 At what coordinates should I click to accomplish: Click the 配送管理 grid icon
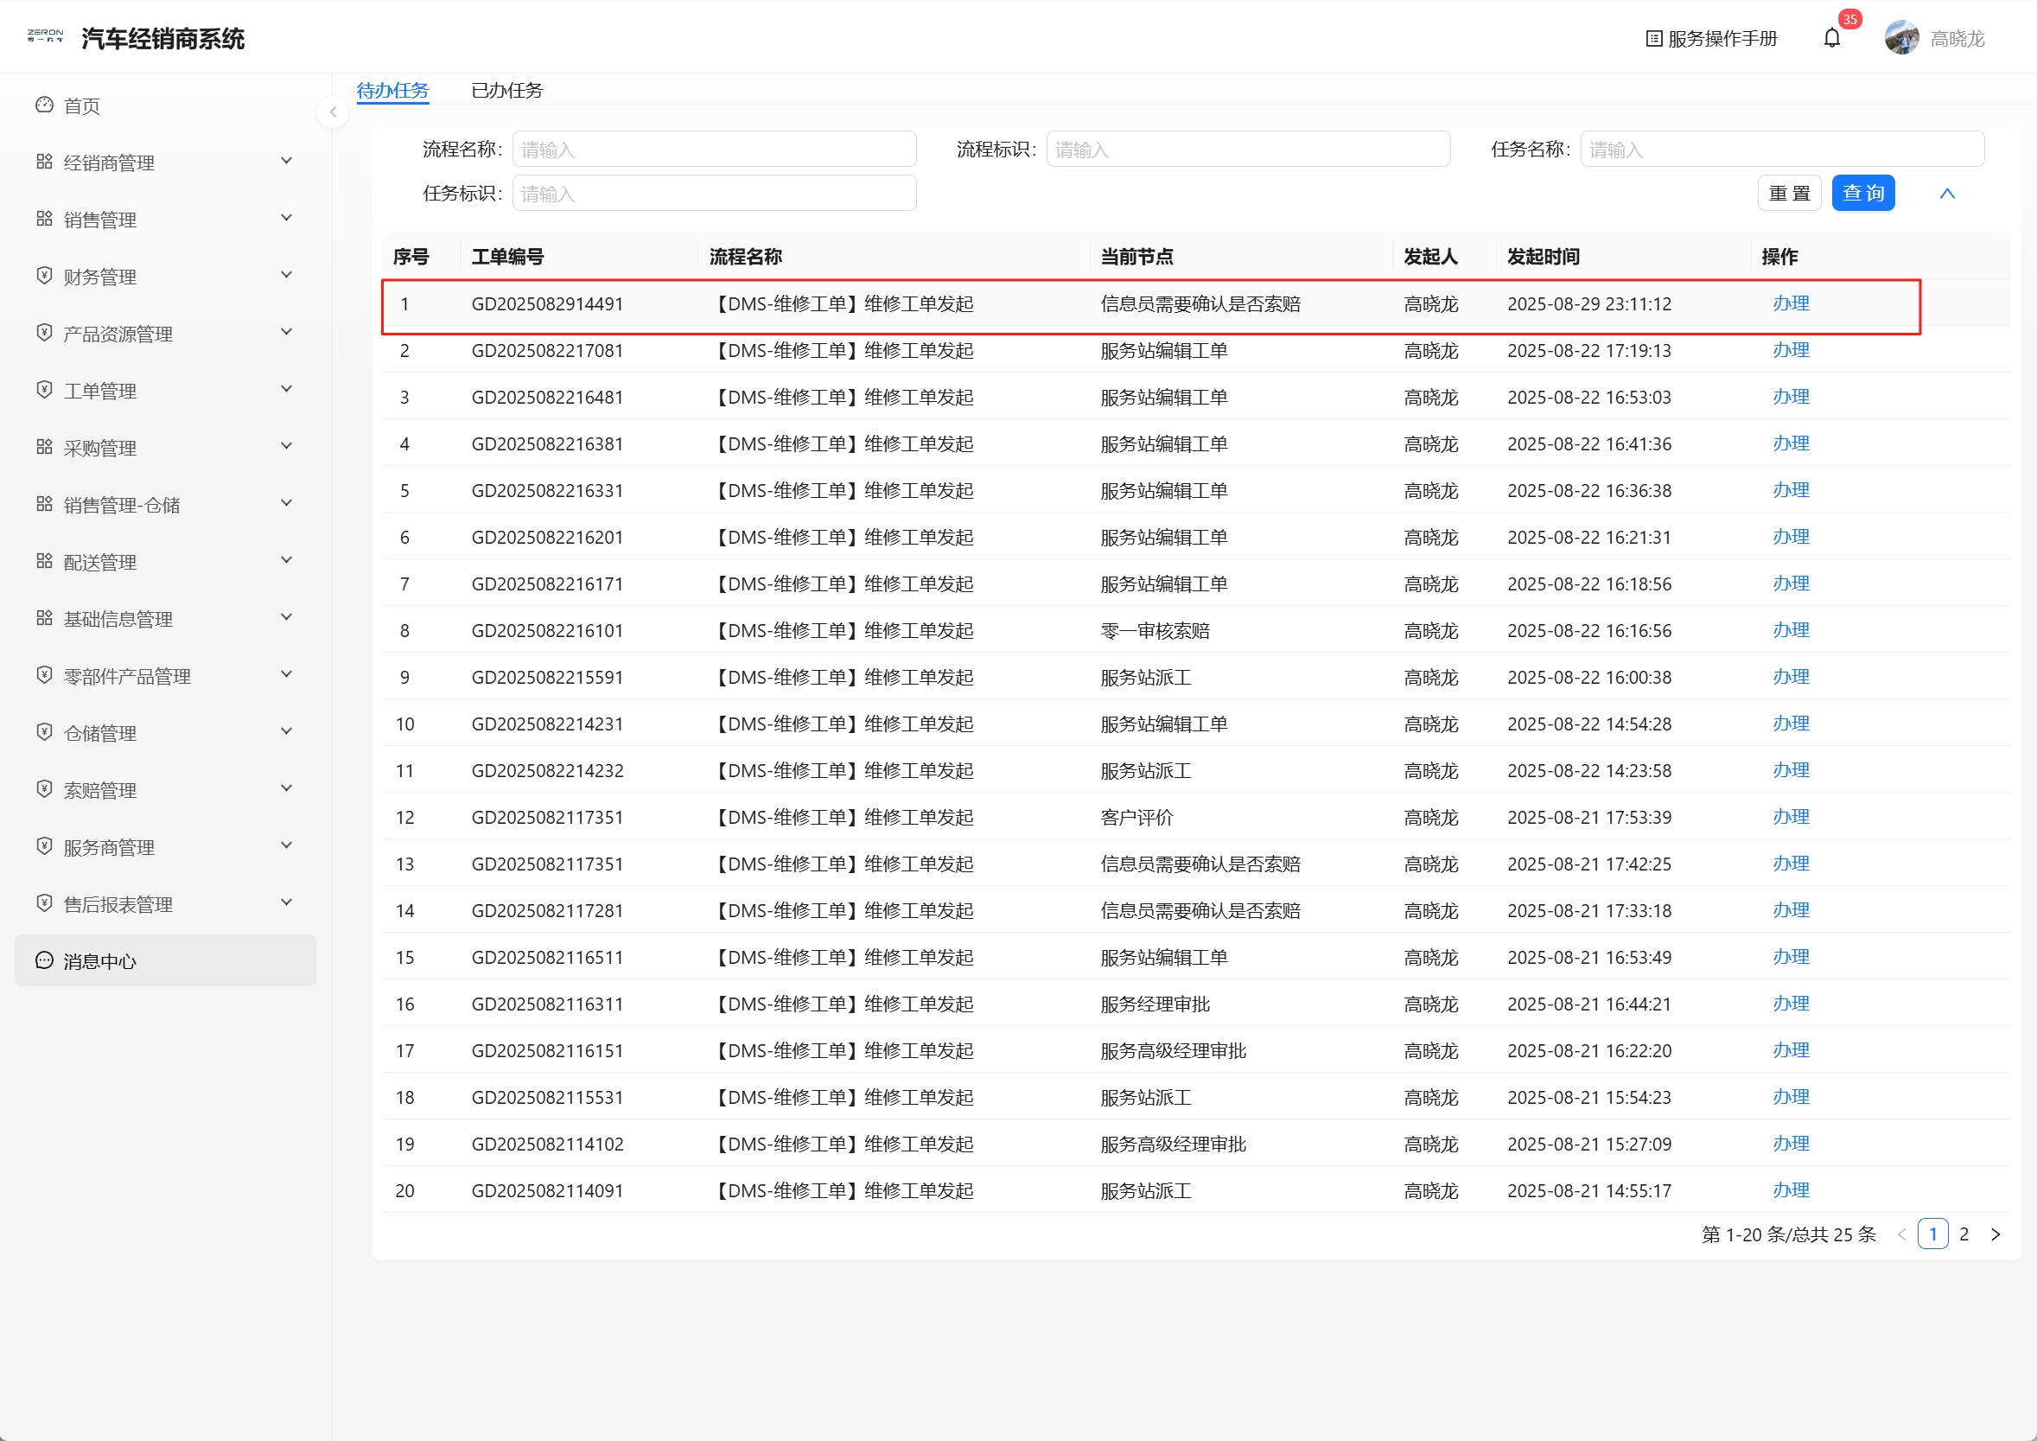[x=44, y=561]
